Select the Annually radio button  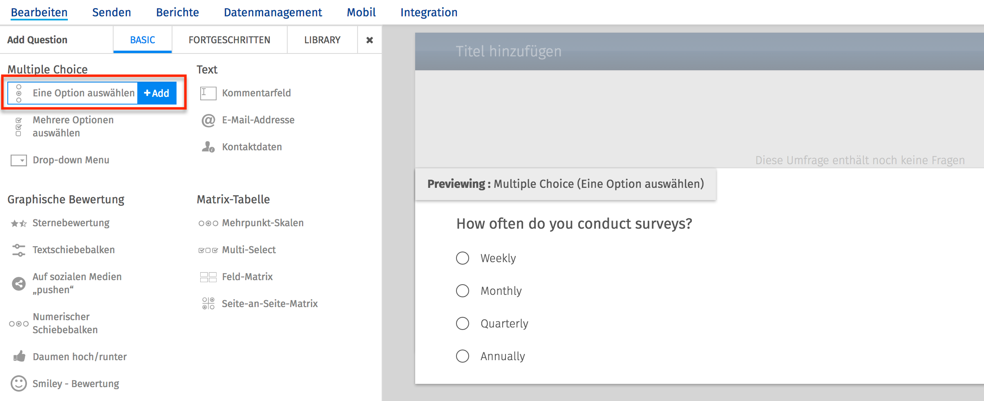[462, 356]
